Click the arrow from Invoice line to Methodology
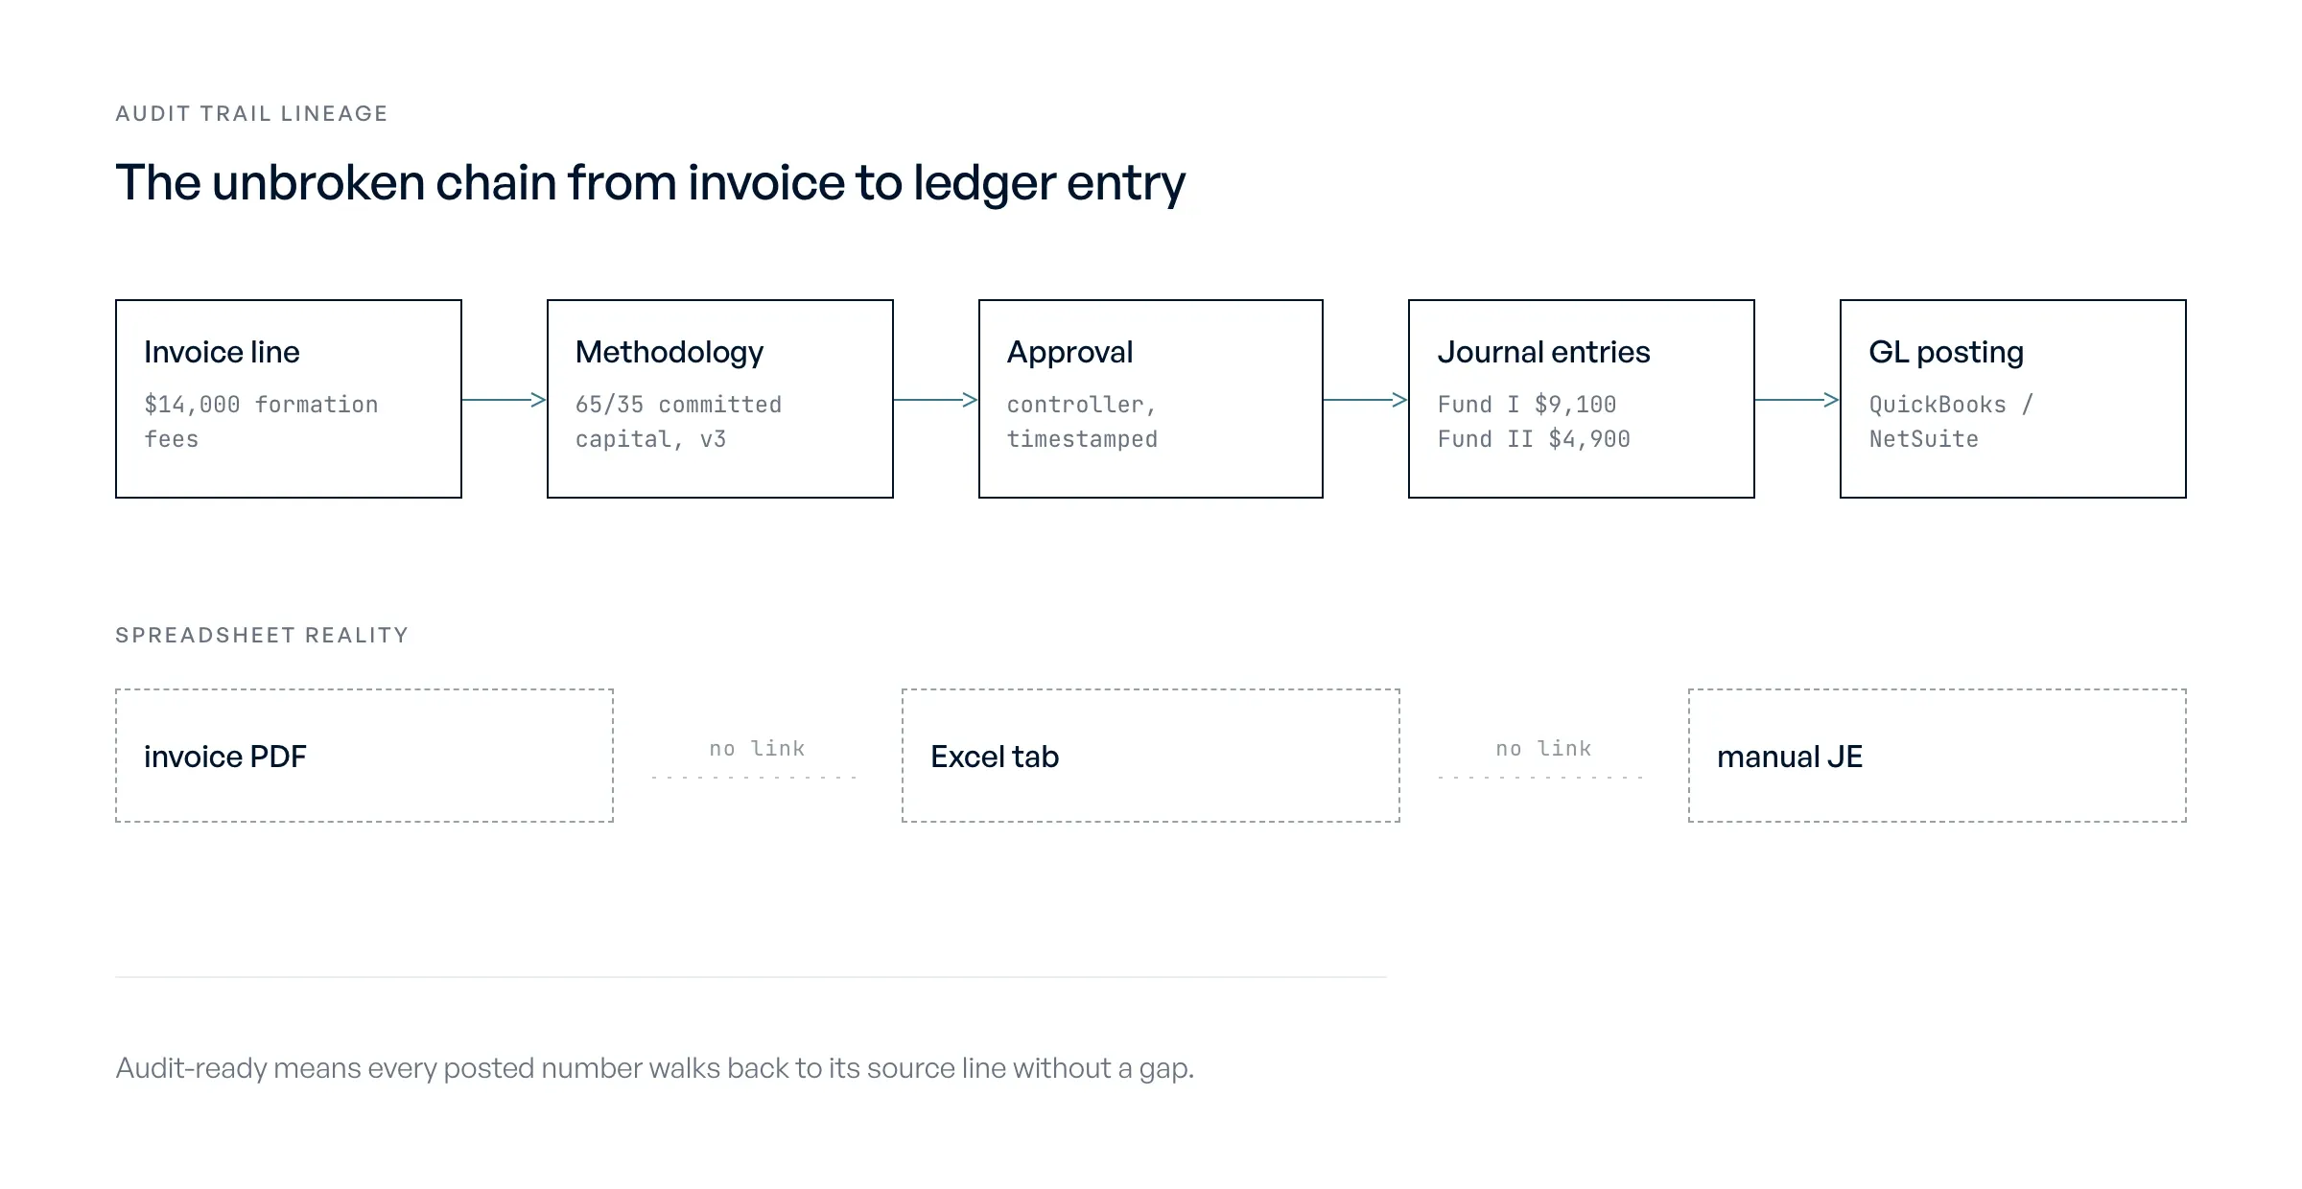This screenshot has width=2302, height=1189. [504, 400]
